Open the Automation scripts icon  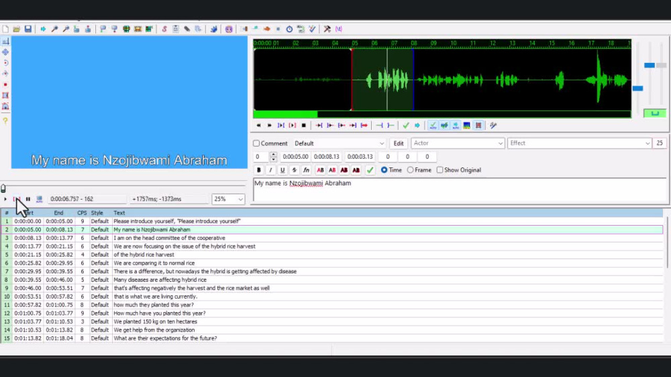pos(213,29)
